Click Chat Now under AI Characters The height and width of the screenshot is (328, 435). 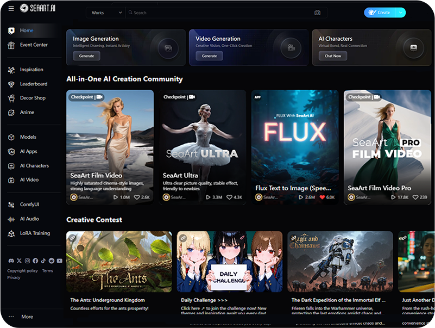pyautogui.click(x=332, y=56)
